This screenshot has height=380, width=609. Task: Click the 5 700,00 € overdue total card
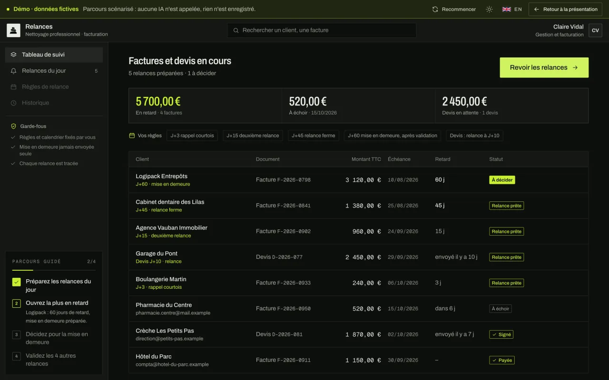[x=205, y=105]
